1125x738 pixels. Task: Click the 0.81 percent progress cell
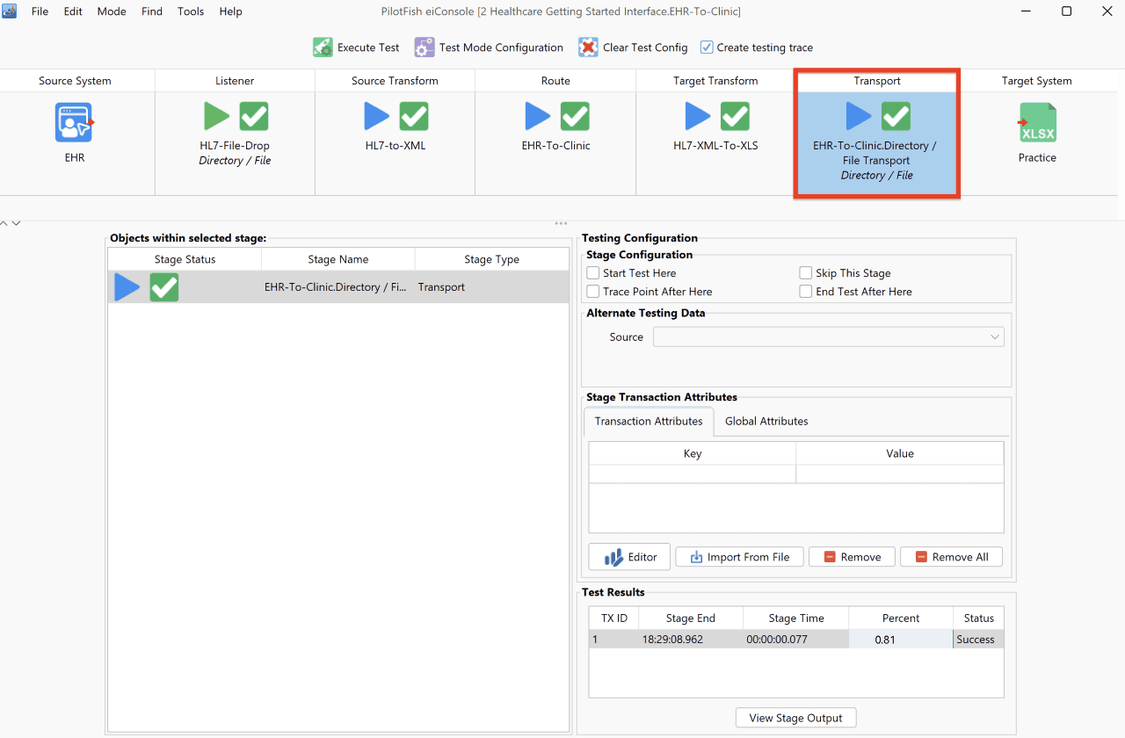click(901, 640)
